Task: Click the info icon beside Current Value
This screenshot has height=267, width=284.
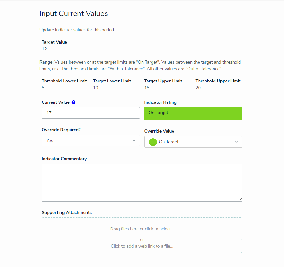Action: [x=73, y=102]
